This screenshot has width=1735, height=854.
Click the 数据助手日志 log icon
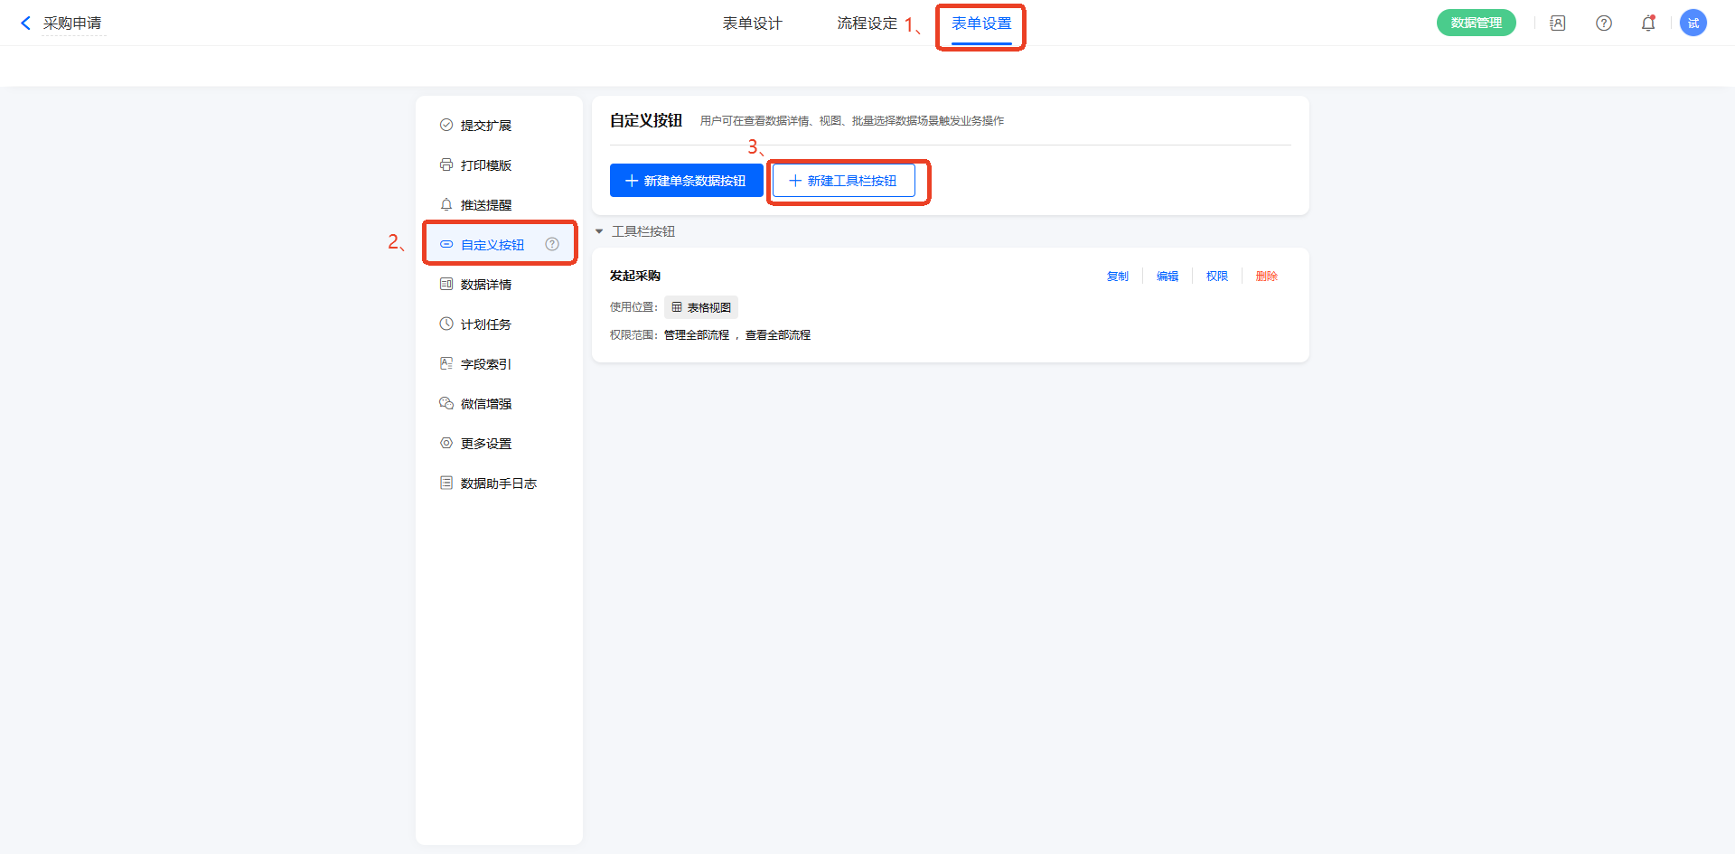tap(446, 483)
